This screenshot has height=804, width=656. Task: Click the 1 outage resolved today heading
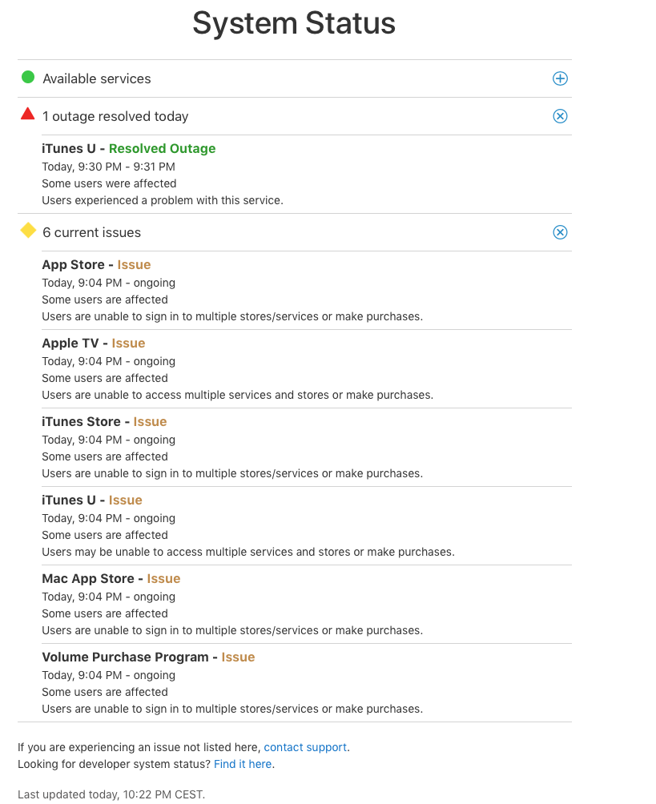(115, 116)
